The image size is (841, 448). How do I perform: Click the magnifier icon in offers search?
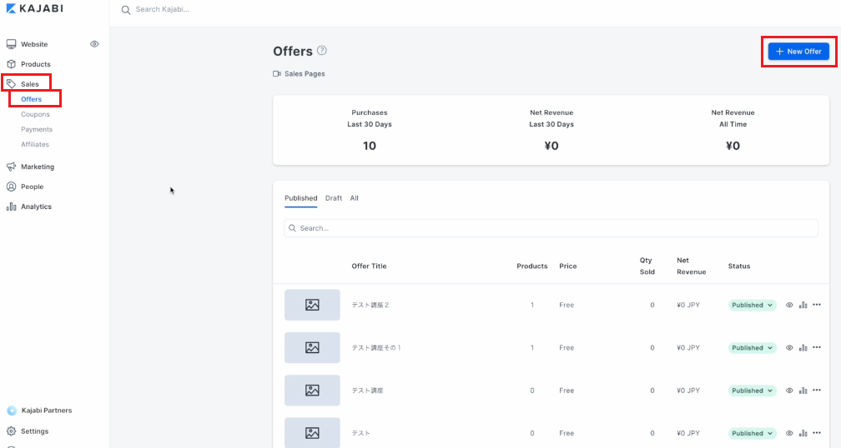click(292, 228)
